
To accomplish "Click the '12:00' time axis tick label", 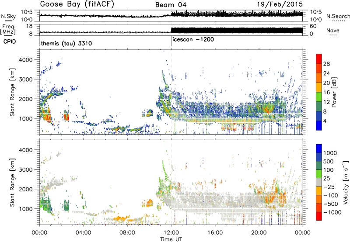I will (x=171, y=233).
